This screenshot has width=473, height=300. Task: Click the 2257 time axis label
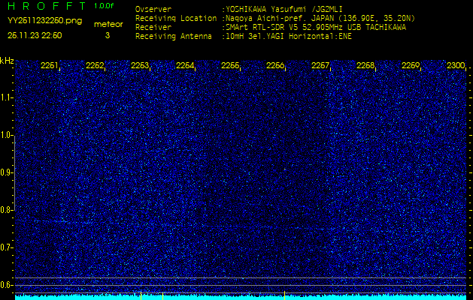[x=320, y=65]
